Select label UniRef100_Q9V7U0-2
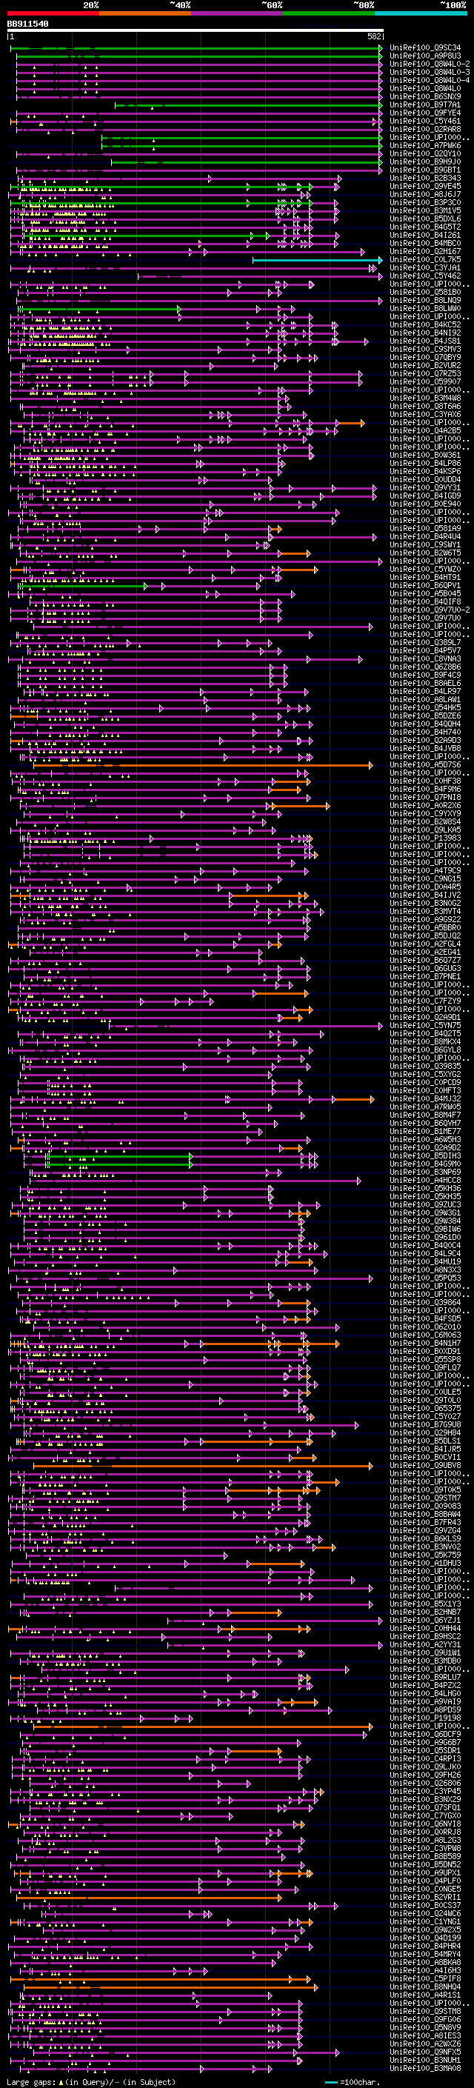This screenshot has height=2088, width=474. [x=430, y=610]
